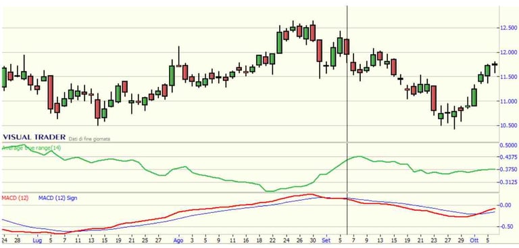The width and height of the screenshot is (519, 248).
Task: Click the 'Dati di fine giornata' caption
Action: (x=89, y=139)
